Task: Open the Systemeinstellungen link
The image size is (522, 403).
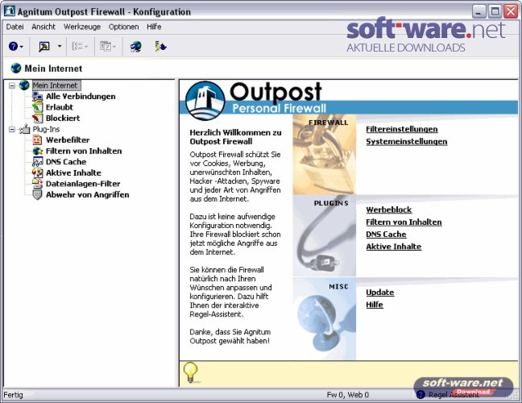Action: [407, 142]
